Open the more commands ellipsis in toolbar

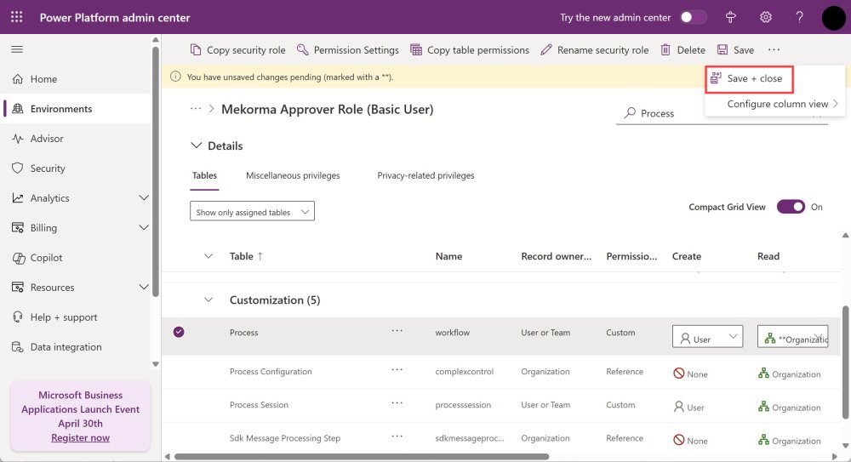[x=773, y=50]
